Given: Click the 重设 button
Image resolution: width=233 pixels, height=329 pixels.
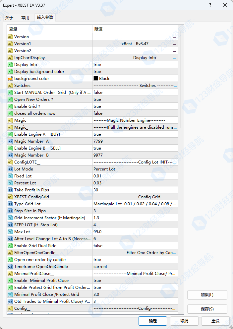Looking at the screenshot, I should click(215, 321).
